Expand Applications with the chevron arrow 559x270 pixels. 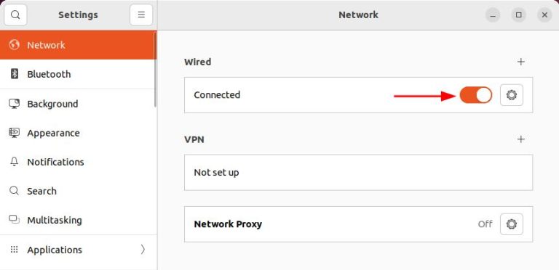[x=143, y=250]
